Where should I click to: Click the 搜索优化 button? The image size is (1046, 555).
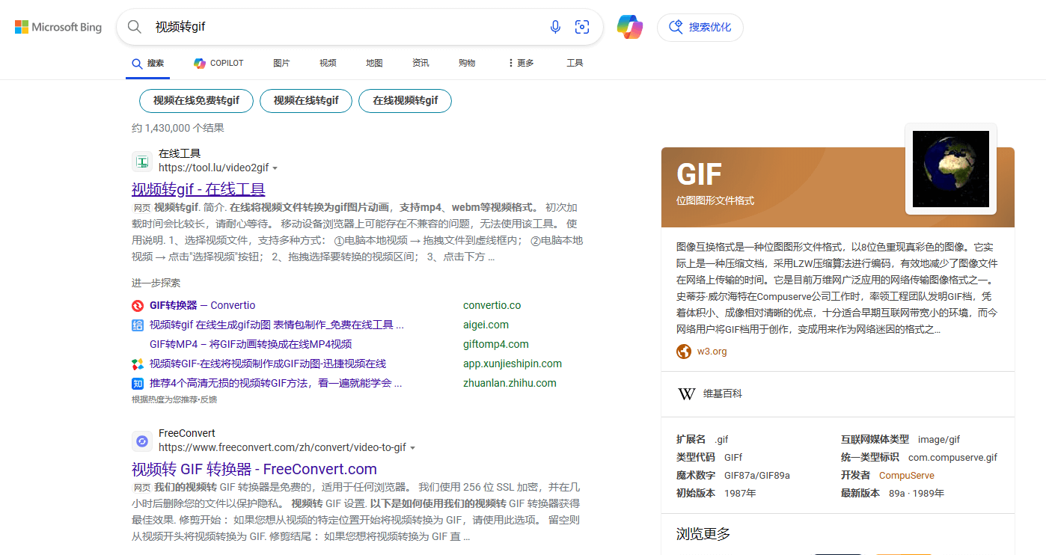click(x=700, y=26)
